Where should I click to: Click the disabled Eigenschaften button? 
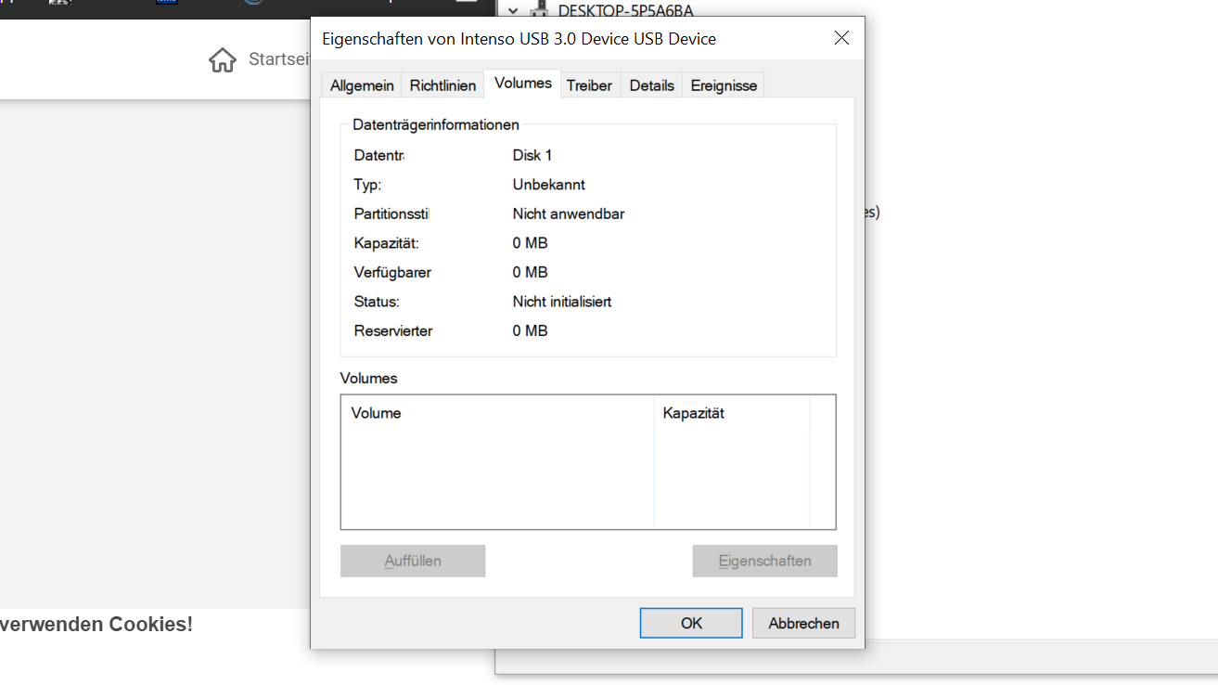[764, 561]
